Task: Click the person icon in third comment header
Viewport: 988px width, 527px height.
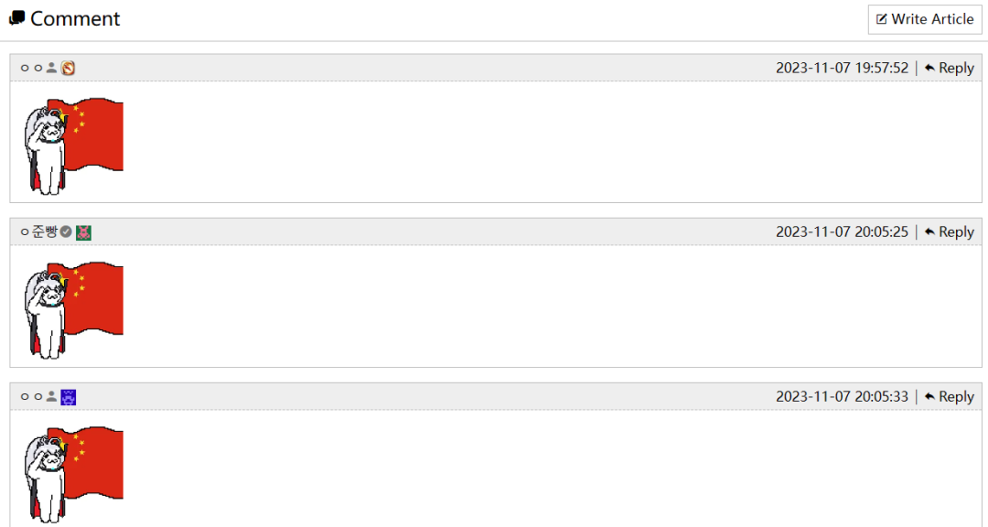Action: 52,397
